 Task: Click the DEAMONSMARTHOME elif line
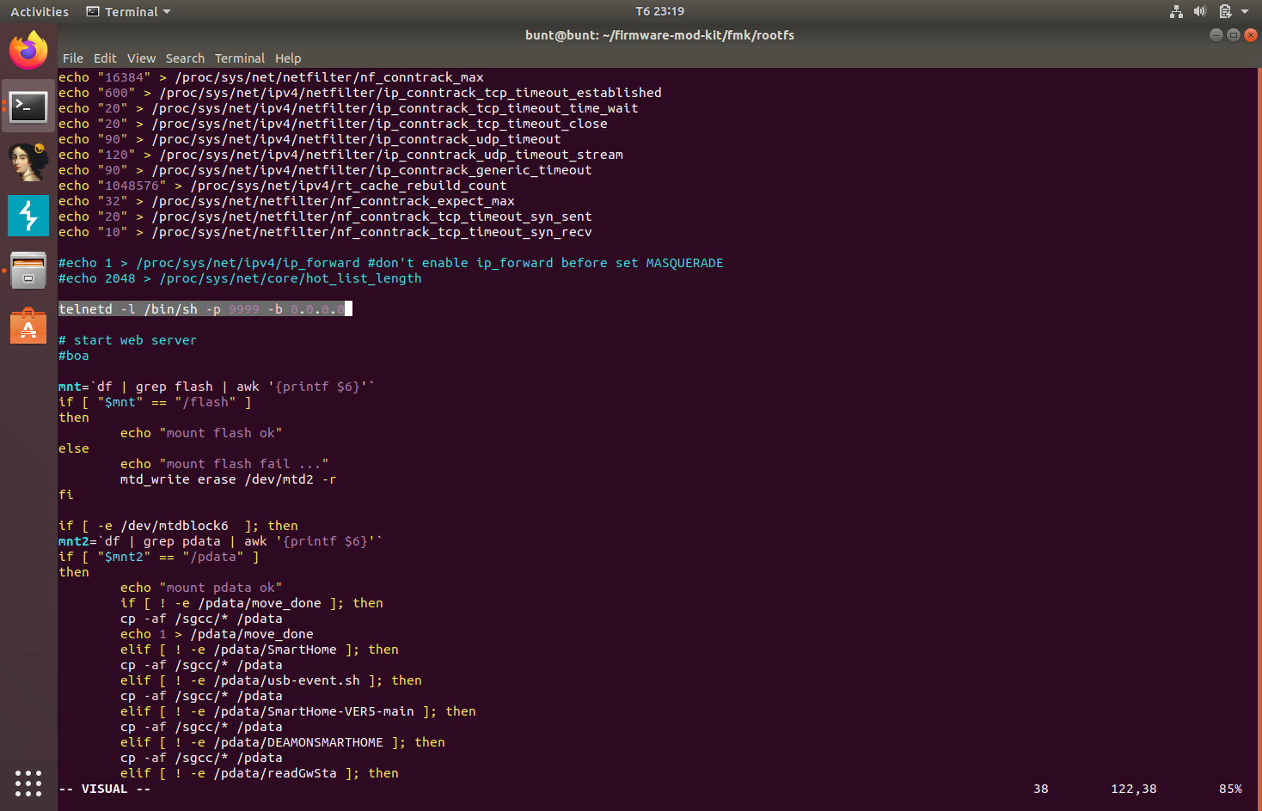[283, 742]
